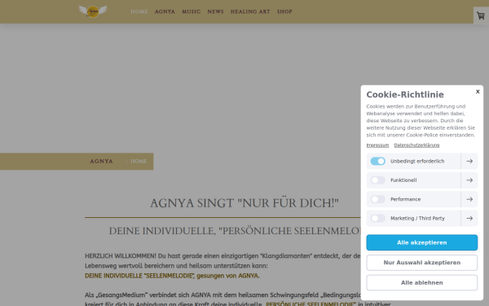Open the Datenschutzerklärung link
The height and width of the screenshot is (306, 489).
(x=416, y=145)
